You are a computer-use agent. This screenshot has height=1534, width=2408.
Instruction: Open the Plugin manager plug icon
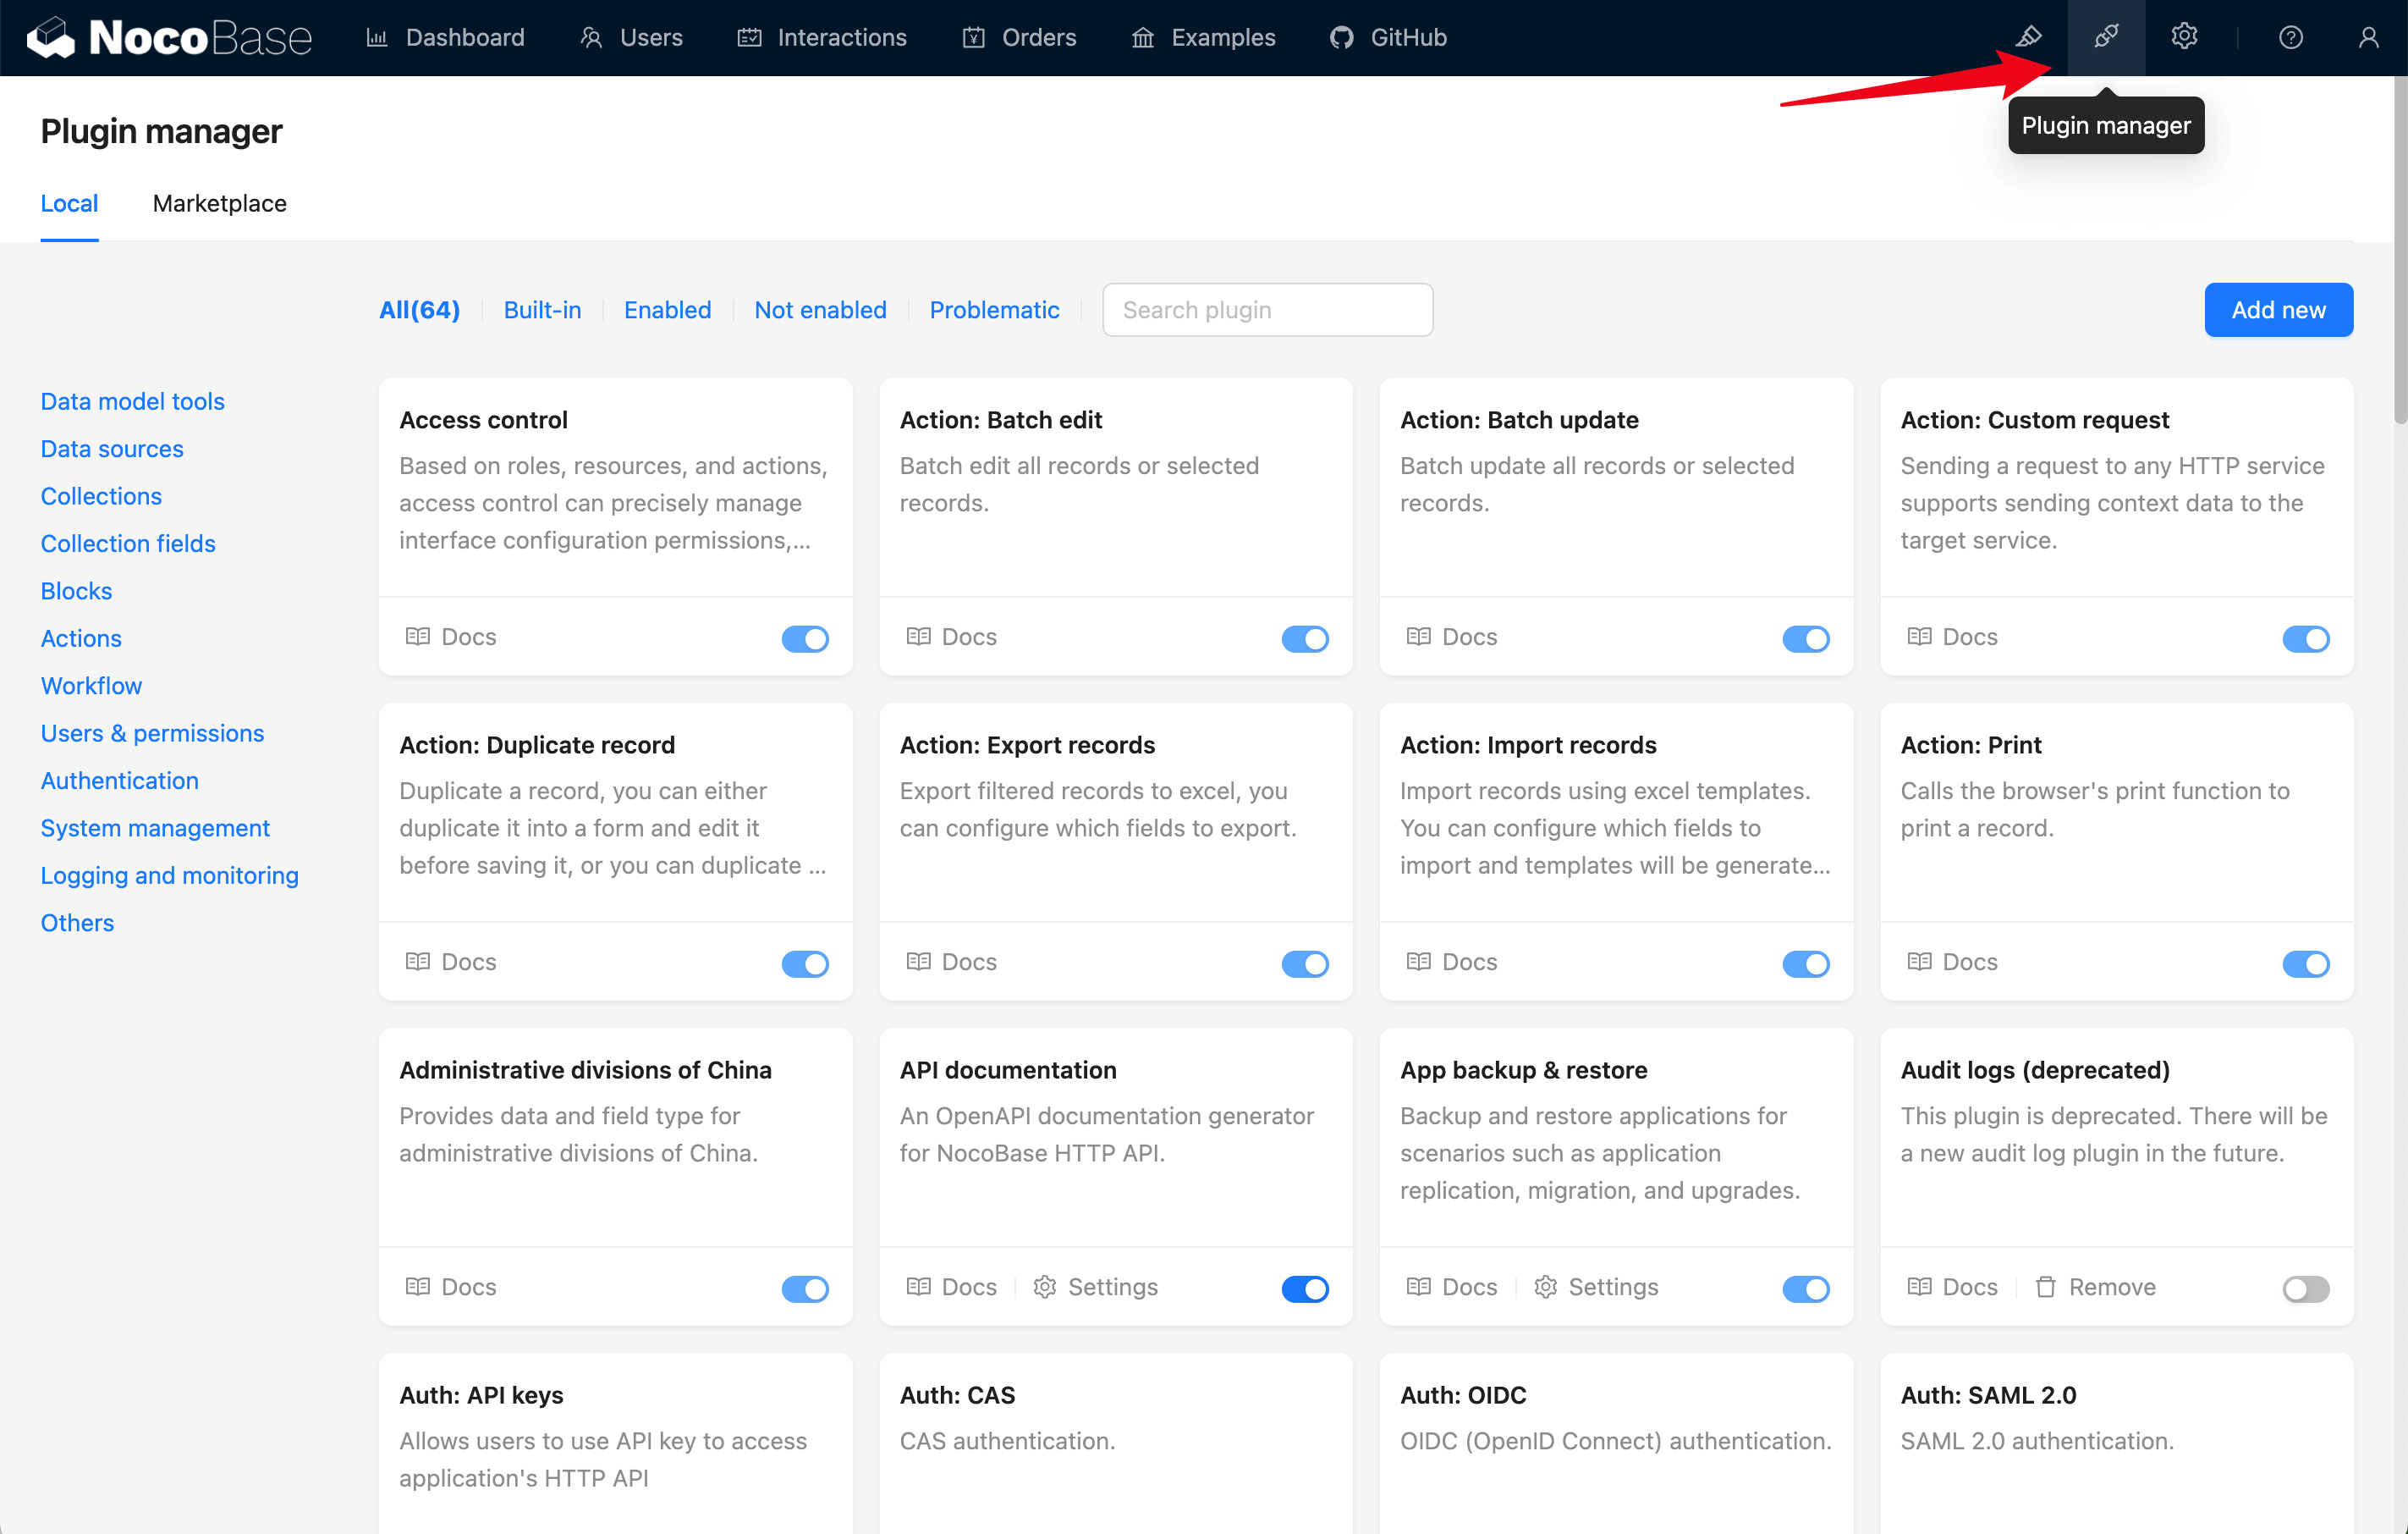click(x=2106, y=37)
